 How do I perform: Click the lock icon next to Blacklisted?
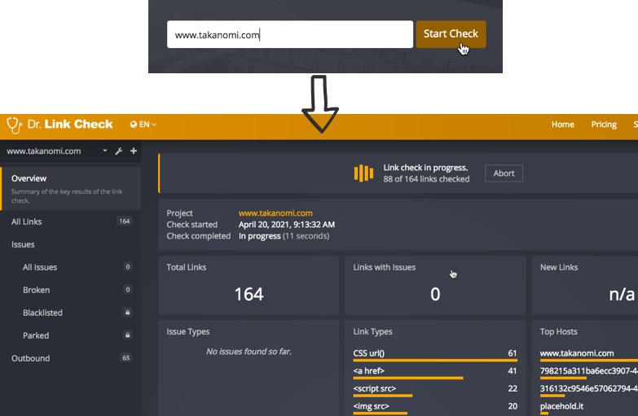tap(127, 313)
